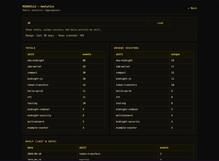Click the Load button
219x161 pixels.
point(160,23)
